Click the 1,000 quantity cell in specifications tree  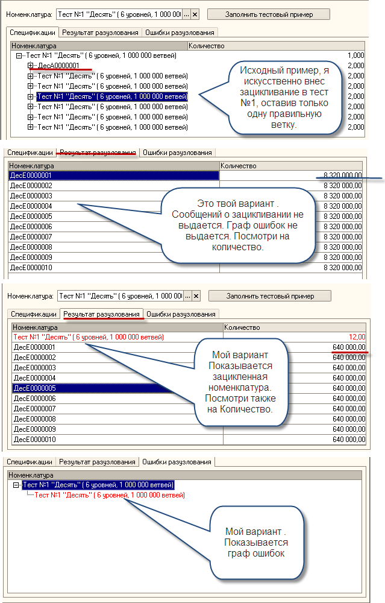pos(276,55)
